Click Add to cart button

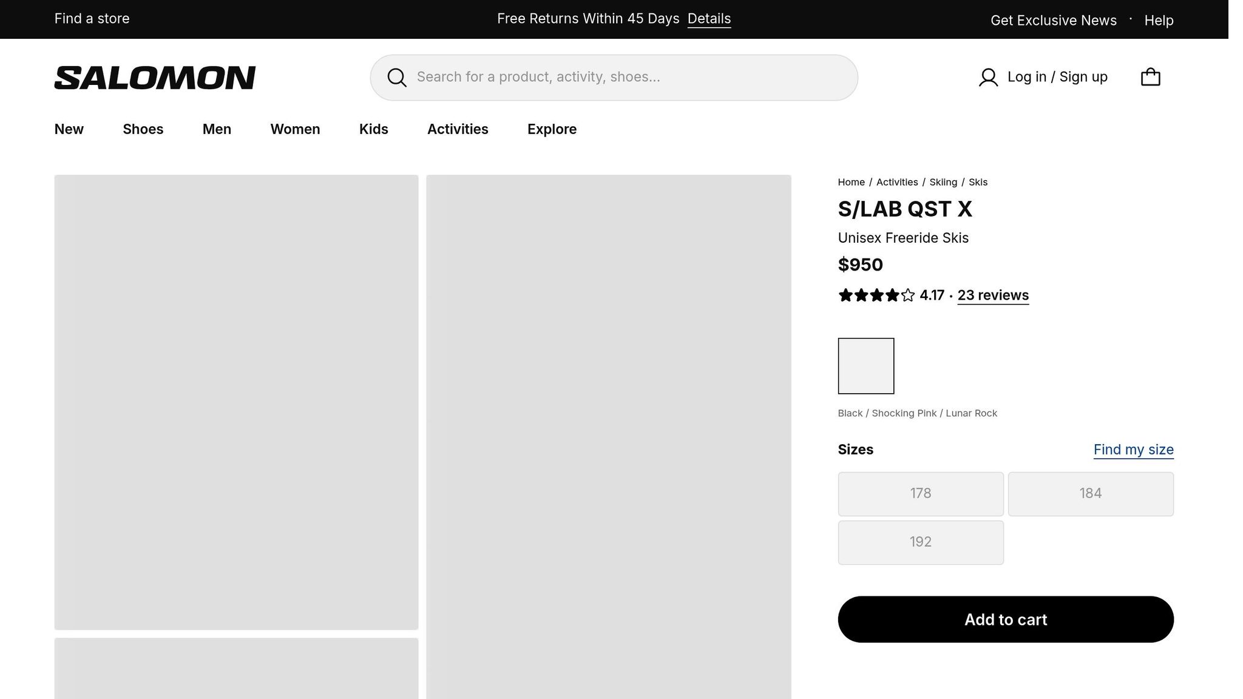coord(1006,620)
